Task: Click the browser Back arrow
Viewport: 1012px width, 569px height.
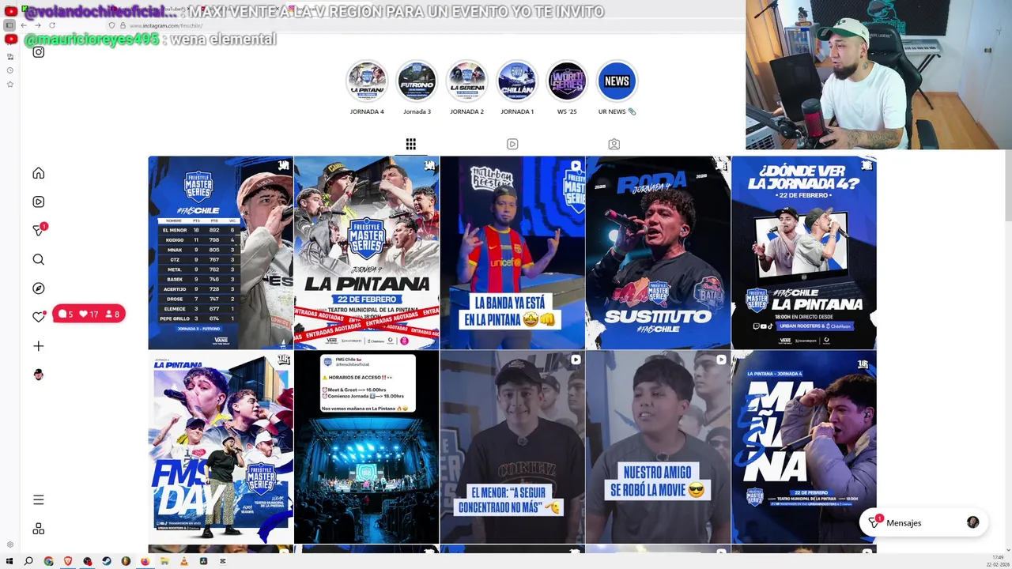Action: point(24,25)
